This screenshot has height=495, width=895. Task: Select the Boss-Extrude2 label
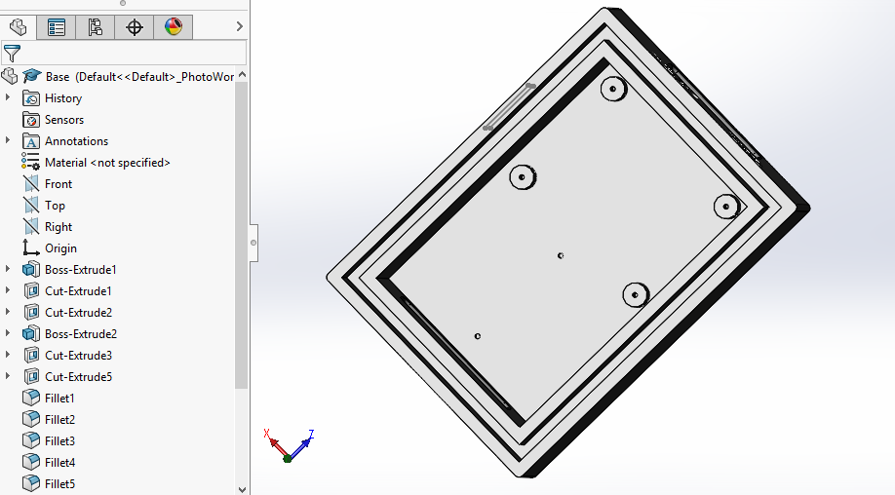coord(81,333)
